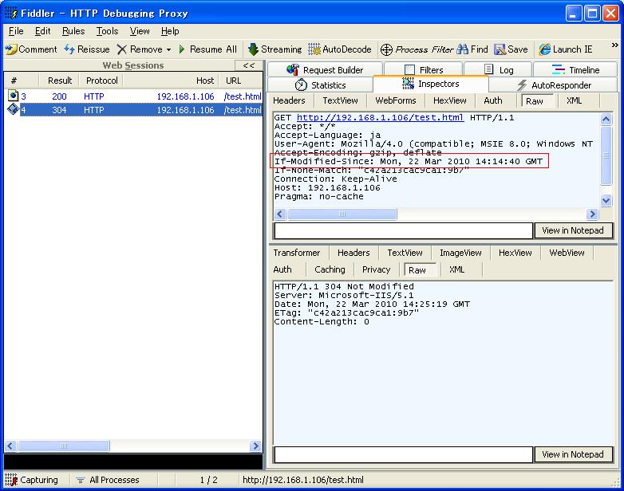
Task: Click request pane horizontal scrollbar thumb
Action: [x=342, y=214]
